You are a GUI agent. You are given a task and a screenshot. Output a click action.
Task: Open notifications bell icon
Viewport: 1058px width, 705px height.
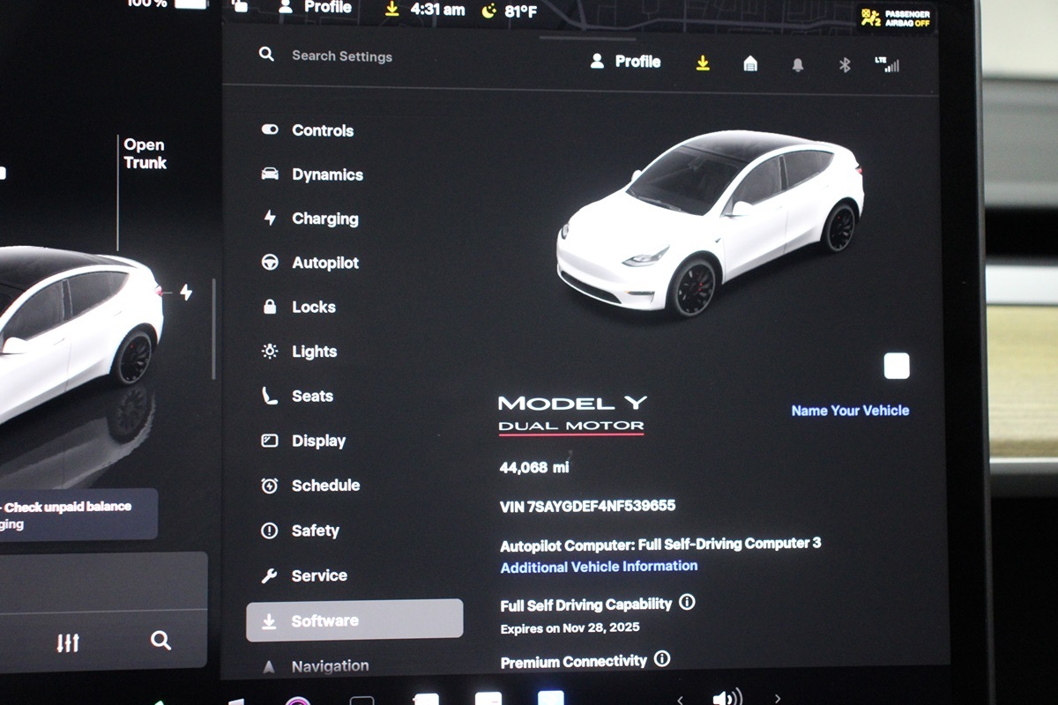coord(797,64)
